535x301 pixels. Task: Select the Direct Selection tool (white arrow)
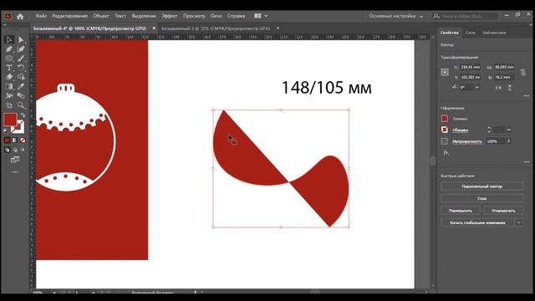coord(21,40)
